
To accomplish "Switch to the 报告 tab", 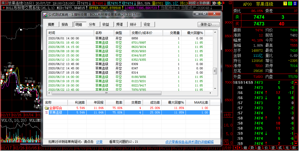I will (x=65, y=24).
